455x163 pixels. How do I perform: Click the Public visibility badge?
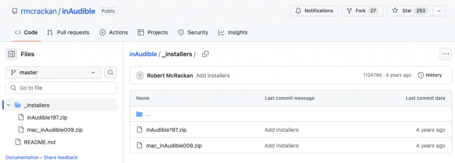(108, 11)
